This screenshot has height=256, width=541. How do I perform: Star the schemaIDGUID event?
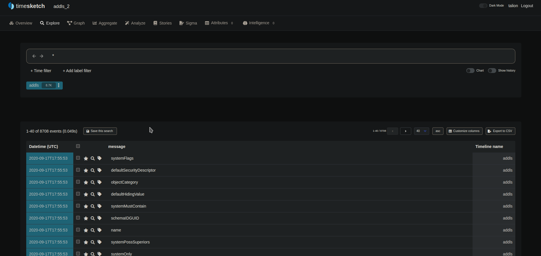[86, 218]
